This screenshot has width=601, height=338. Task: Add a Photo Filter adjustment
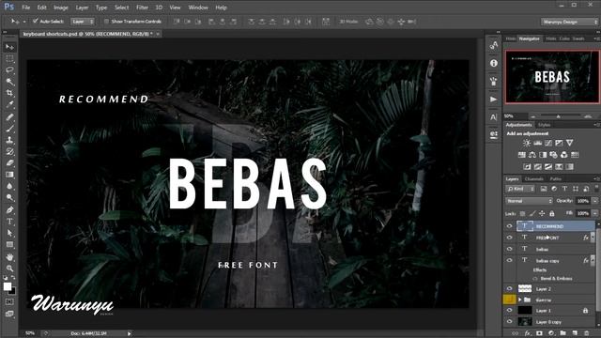pyautogui.click(x=553, y=155)
